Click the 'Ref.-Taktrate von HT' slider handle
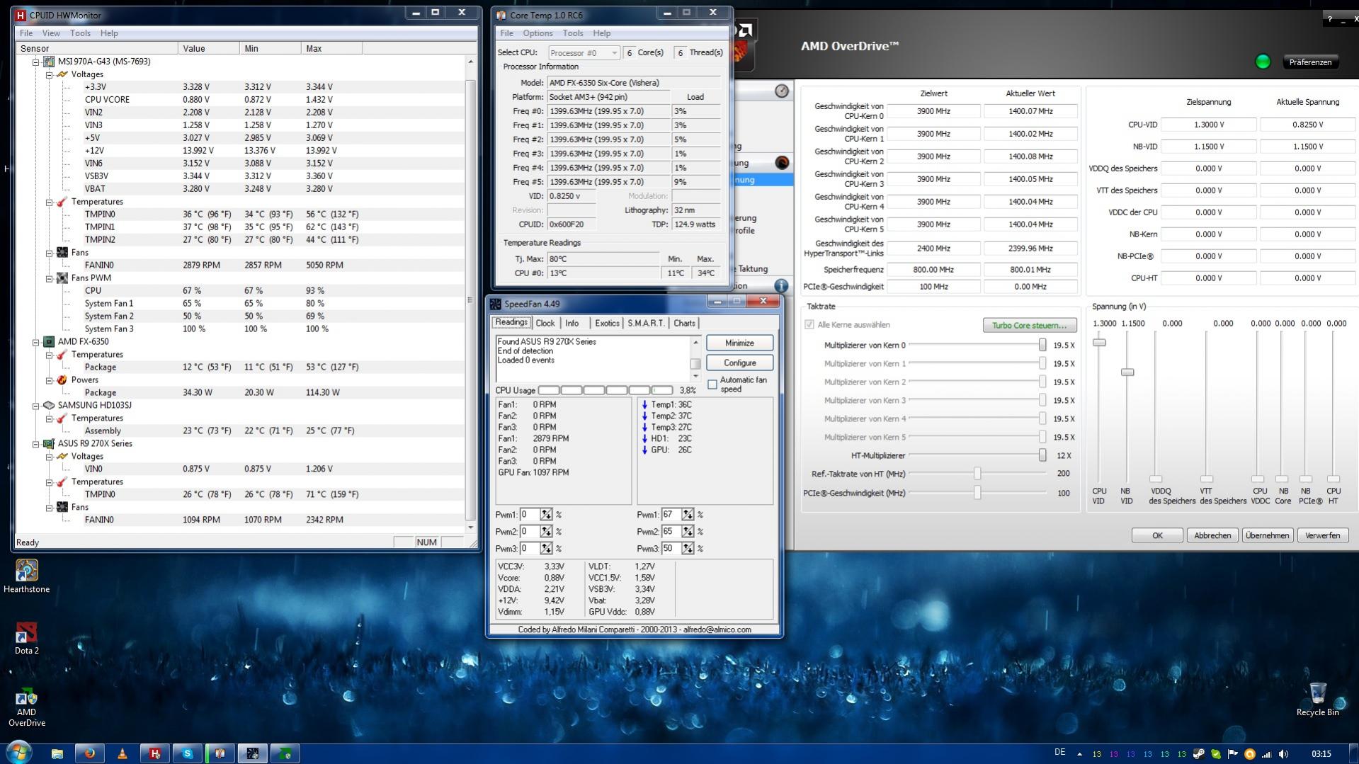The height and width of the screenshot is (764, 1359). coord(977,474)
